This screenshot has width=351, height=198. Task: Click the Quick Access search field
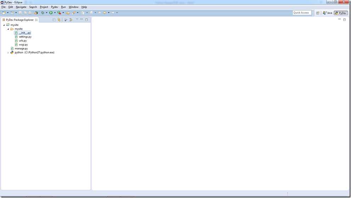click(302, 13)
